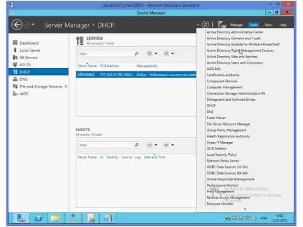303x227 pixels.
Task: Open ADSI Edit from Tools menu
Action: 213,69
